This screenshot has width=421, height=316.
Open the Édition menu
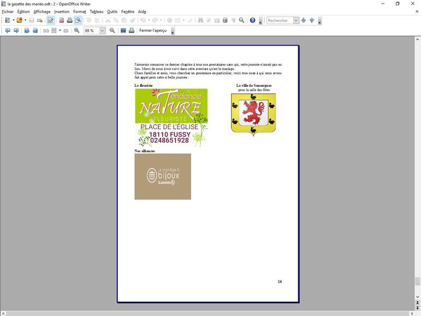pos(23,11)
